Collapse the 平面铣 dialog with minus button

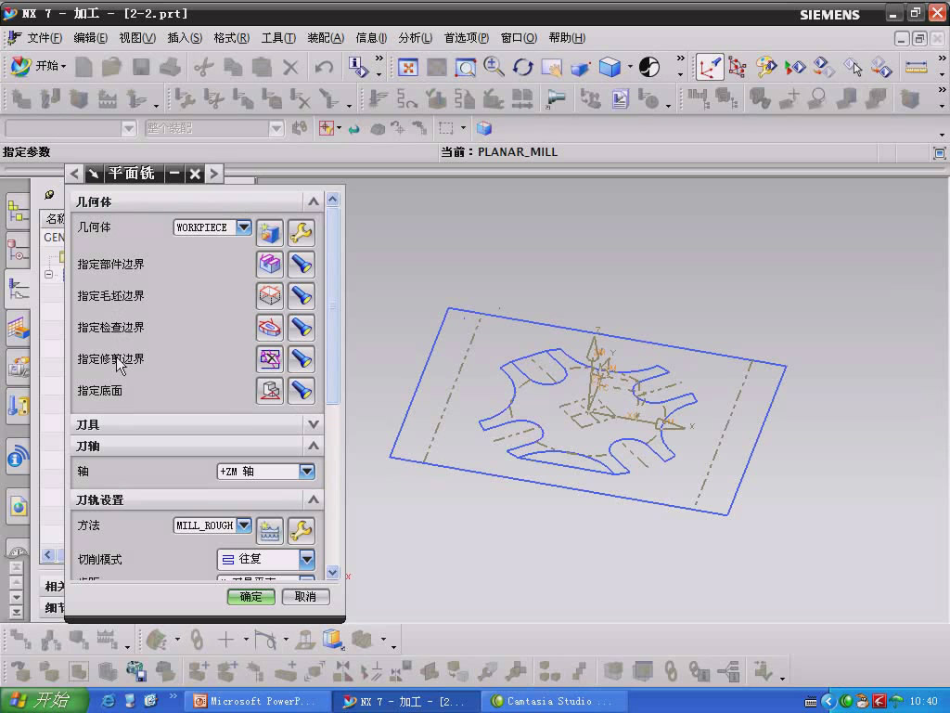pos(174,174)
